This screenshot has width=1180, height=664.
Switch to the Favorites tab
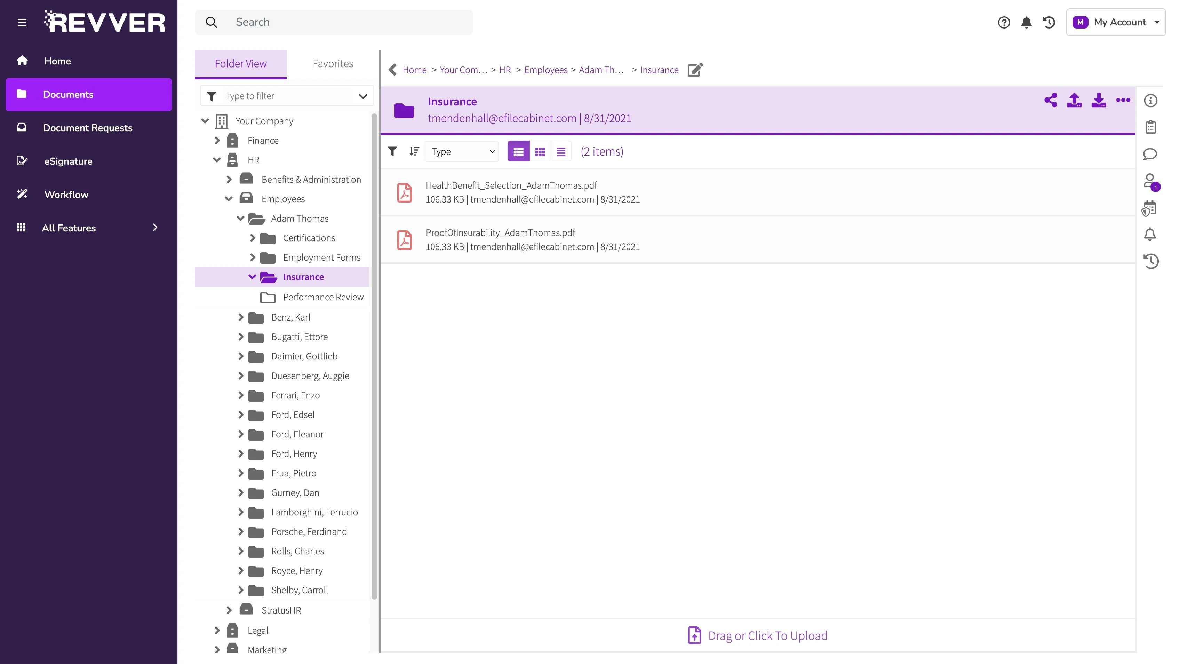tap(333, 64)
